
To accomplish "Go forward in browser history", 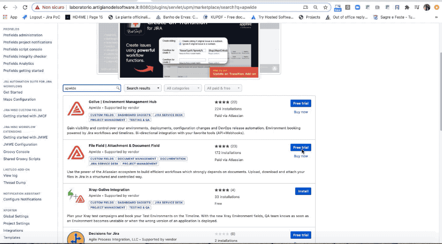I will click(x=15, y=8).
